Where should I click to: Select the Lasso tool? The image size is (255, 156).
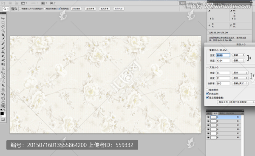click(x=3, y=26)
